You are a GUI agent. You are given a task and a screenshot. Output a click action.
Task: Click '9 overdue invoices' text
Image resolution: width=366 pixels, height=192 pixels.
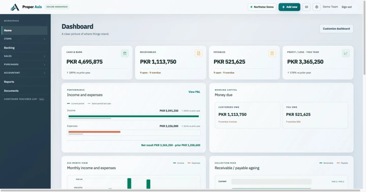[x=227, y=122]
